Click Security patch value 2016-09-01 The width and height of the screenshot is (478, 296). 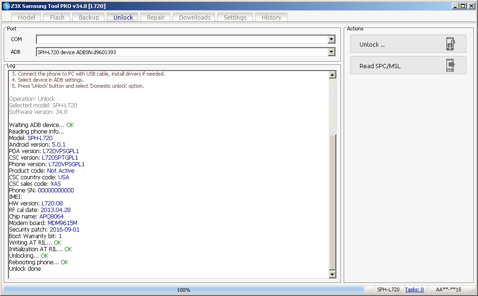64,230
